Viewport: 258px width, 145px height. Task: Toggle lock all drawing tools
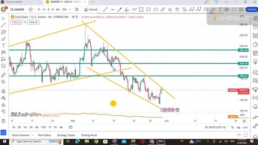point(3,105)
